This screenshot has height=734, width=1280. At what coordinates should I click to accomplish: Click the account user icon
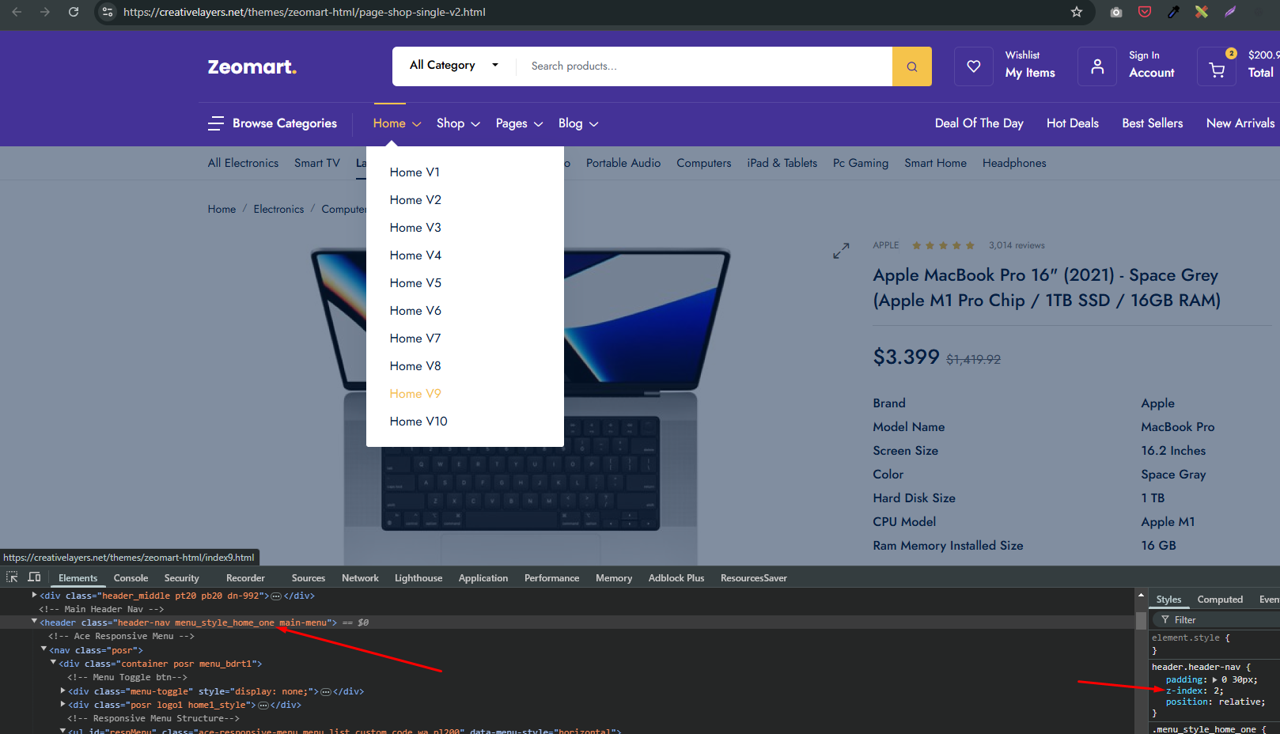(x=1097, y=66)
